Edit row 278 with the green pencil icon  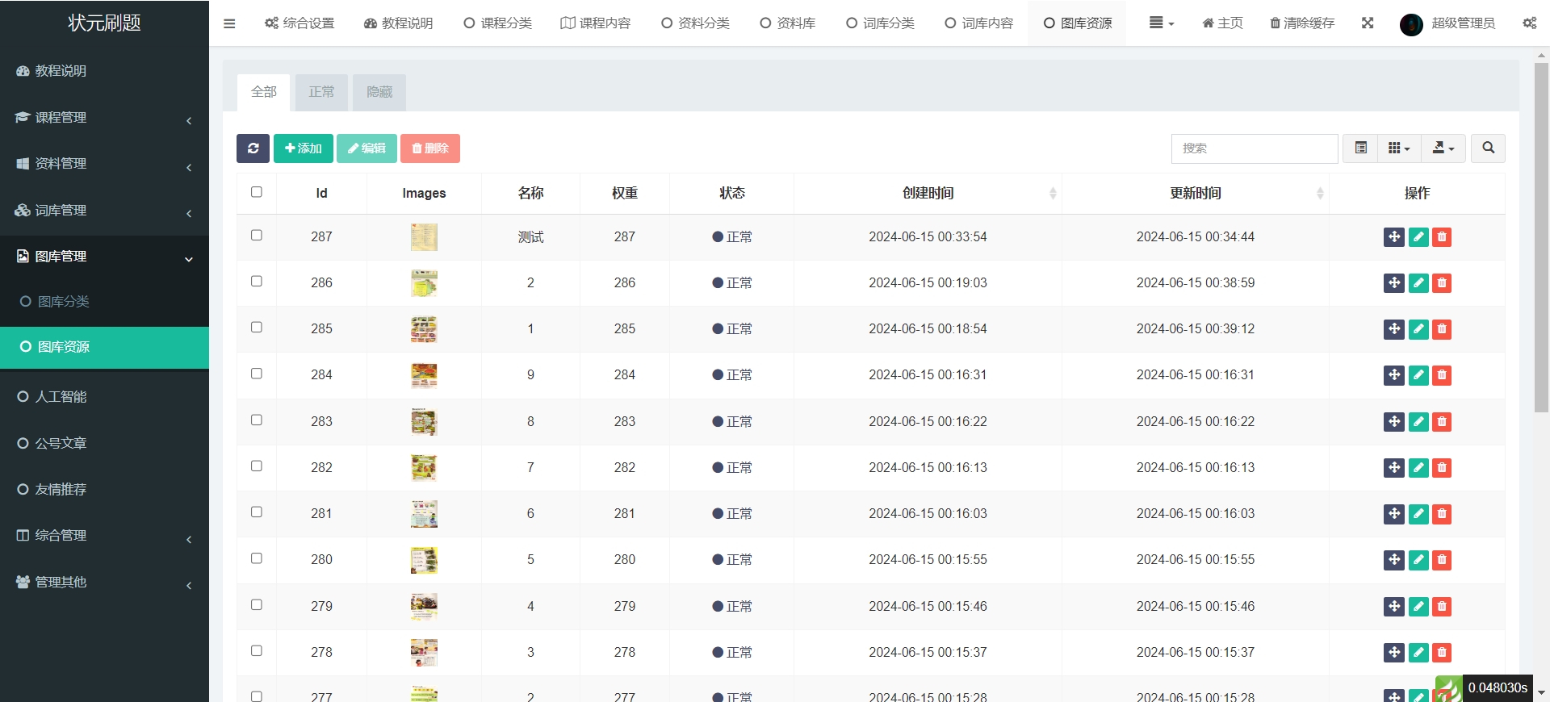[x=1418, y=653]
